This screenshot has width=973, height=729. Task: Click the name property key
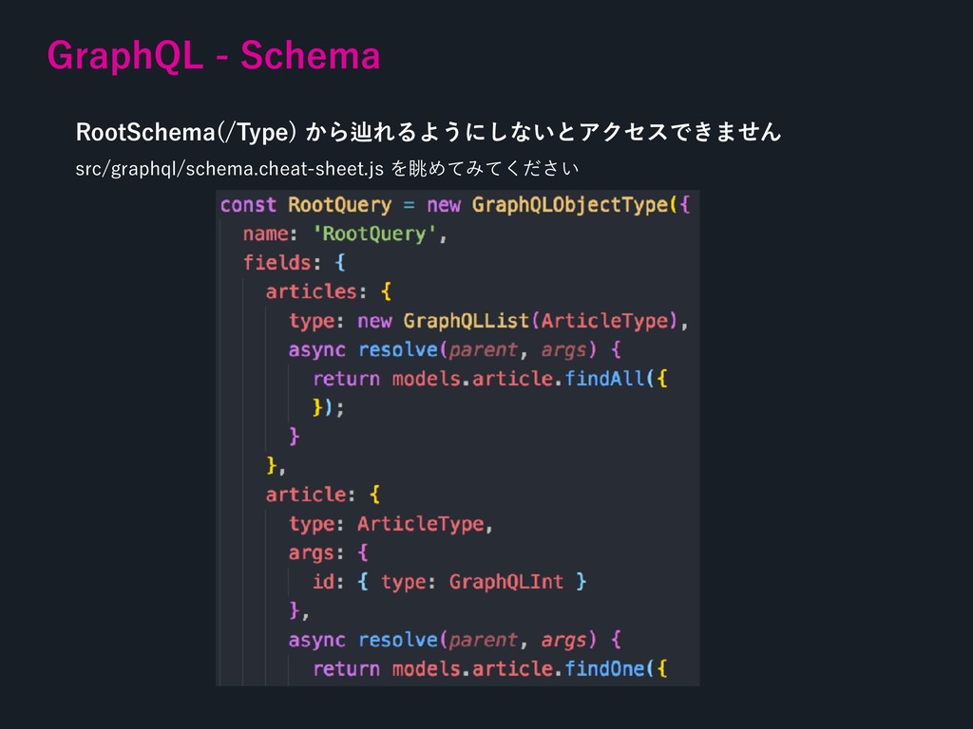265,234
